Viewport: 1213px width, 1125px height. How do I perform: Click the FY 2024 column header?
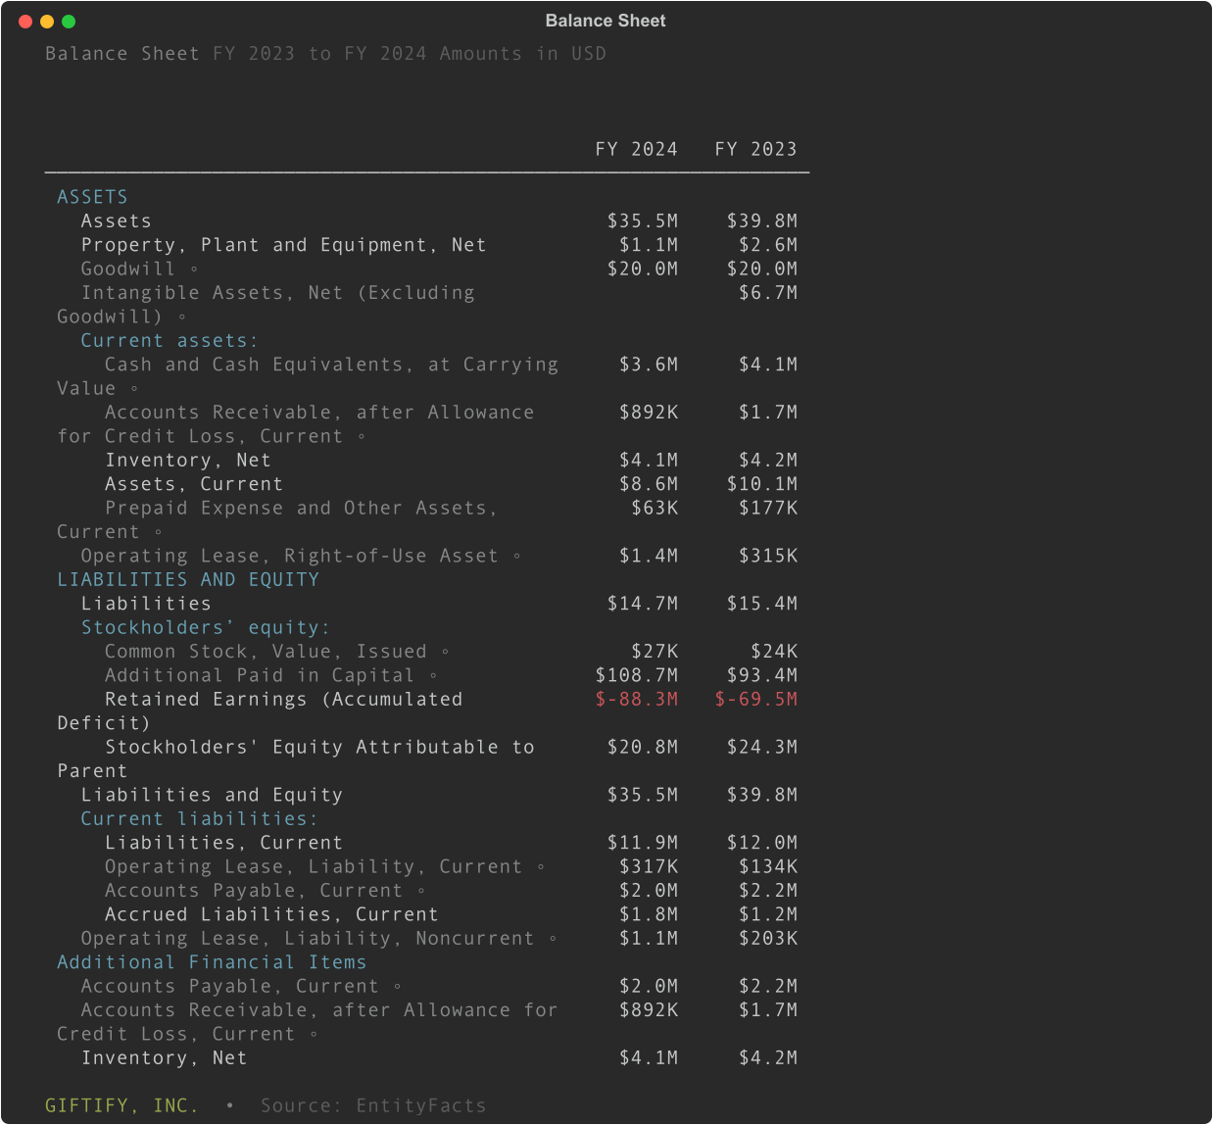pos(636,149)
